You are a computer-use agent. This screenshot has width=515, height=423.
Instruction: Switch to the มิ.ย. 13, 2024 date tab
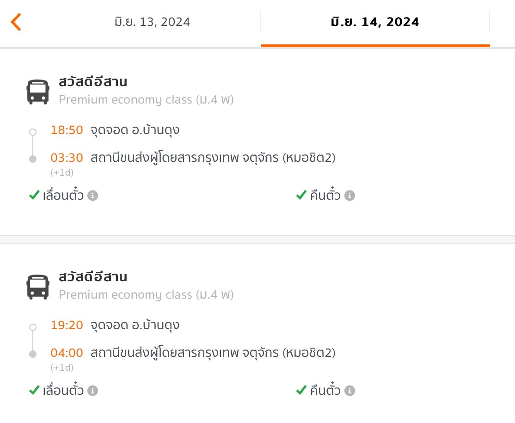click(152, 22)
